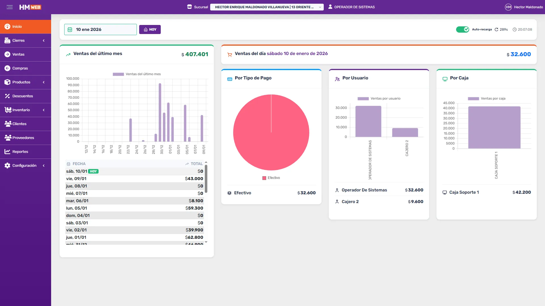Click the Configuración gear icon
545x306 pixels.
pyautogui.click(x=7, y=165)
